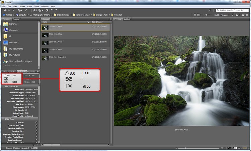Click the My Pictures favorite
251x151 pixels.
click(14, 55)
